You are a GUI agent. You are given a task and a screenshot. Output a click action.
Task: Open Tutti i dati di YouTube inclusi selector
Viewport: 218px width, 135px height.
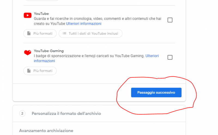click(90, 33)
